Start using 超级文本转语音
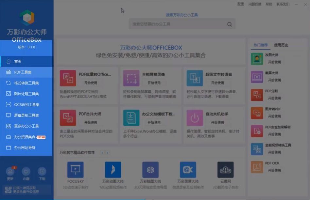The image size is (310, 200). click(x=218, y=83)
